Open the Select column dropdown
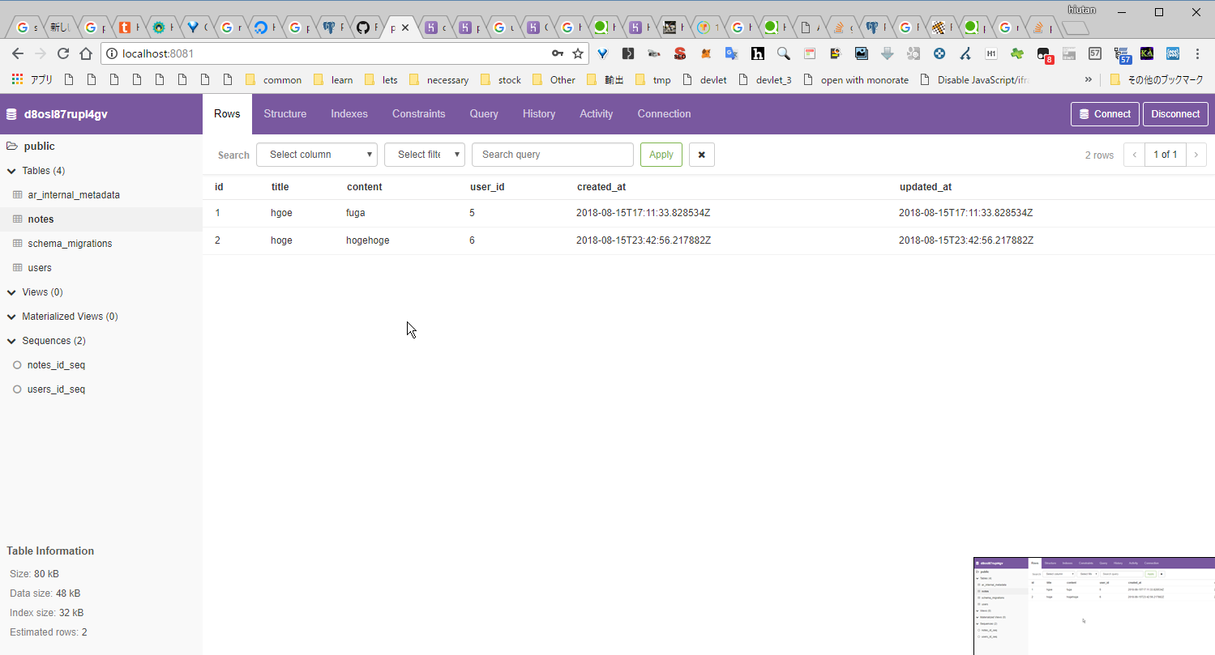1215x655 pixels. tap(317, 155)
